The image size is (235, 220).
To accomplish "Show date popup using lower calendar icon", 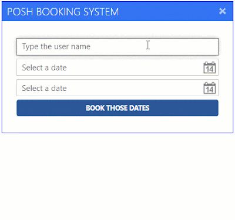I will (x=210, y=88).
